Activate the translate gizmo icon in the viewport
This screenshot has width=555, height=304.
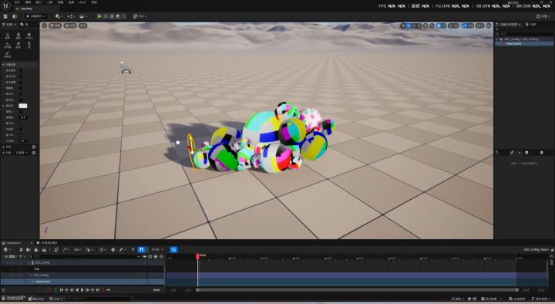[x=409, y=25]
